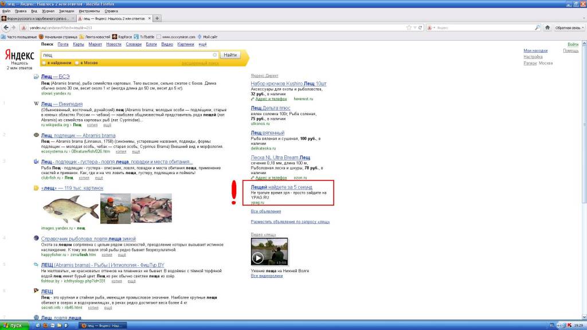The image size is (587, 330).
Task: Follow the 'Картинки' service link
Action: tap(186, 44)
